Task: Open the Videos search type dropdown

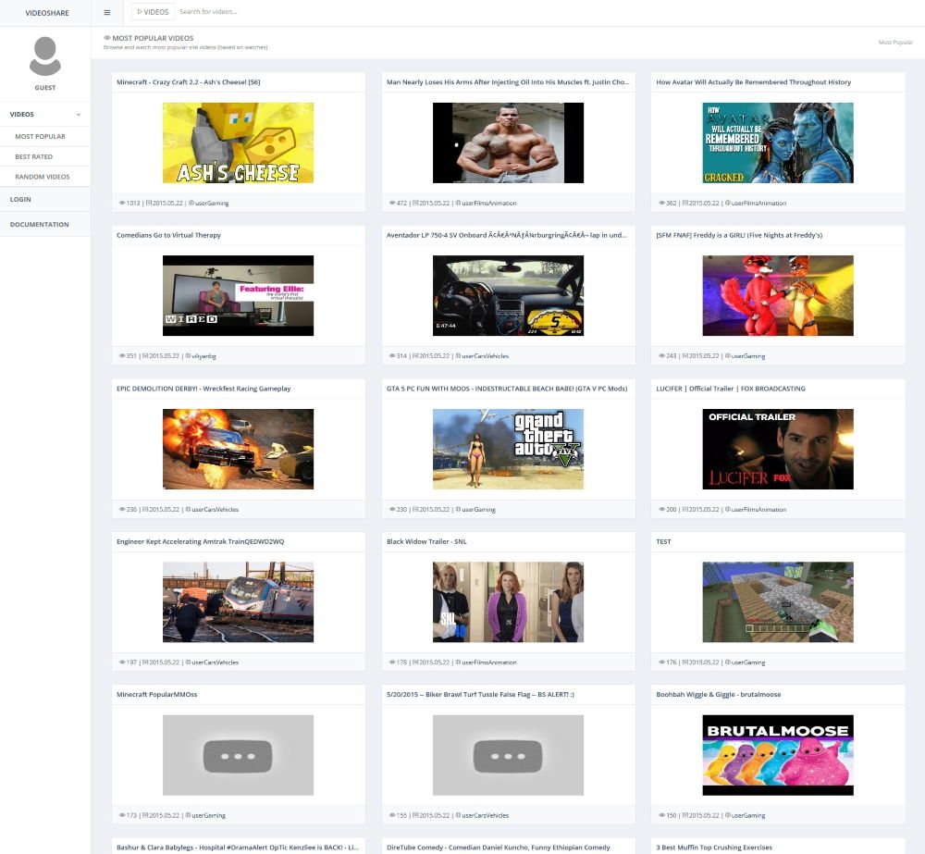Action: pyautogui.click(x=153, y=12)
